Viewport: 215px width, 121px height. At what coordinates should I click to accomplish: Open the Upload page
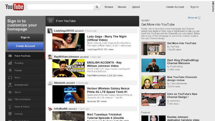136,7
